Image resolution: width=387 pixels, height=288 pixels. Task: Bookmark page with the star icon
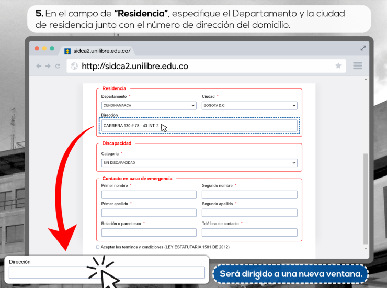tap(338, 65)
